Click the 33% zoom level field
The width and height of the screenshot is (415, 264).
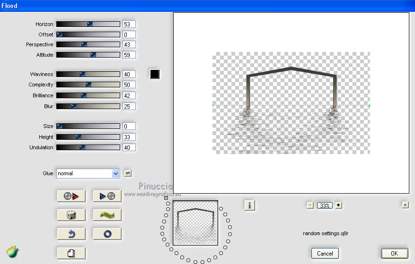325,205
